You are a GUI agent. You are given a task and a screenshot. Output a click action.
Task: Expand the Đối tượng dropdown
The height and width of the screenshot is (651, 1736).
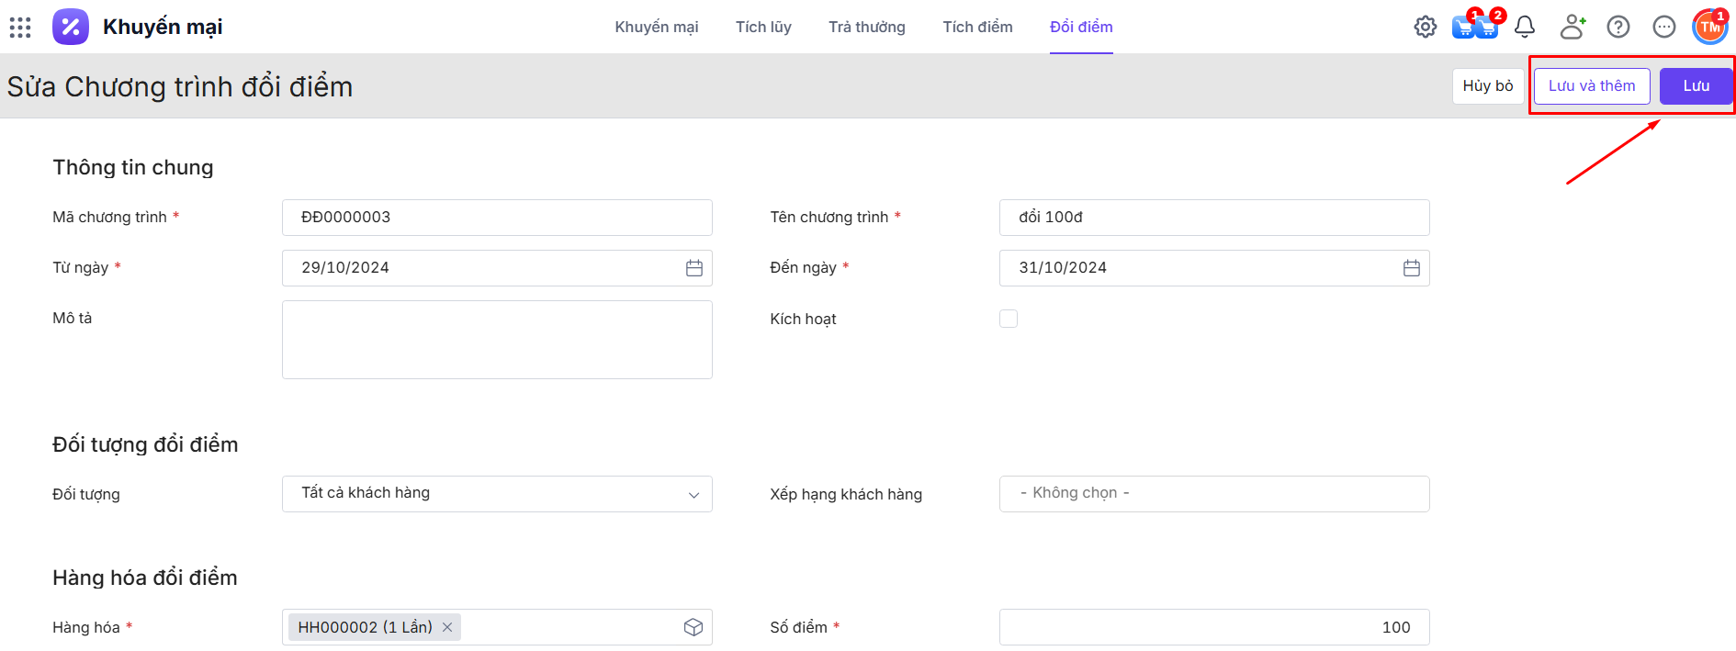tap(497, 494)
